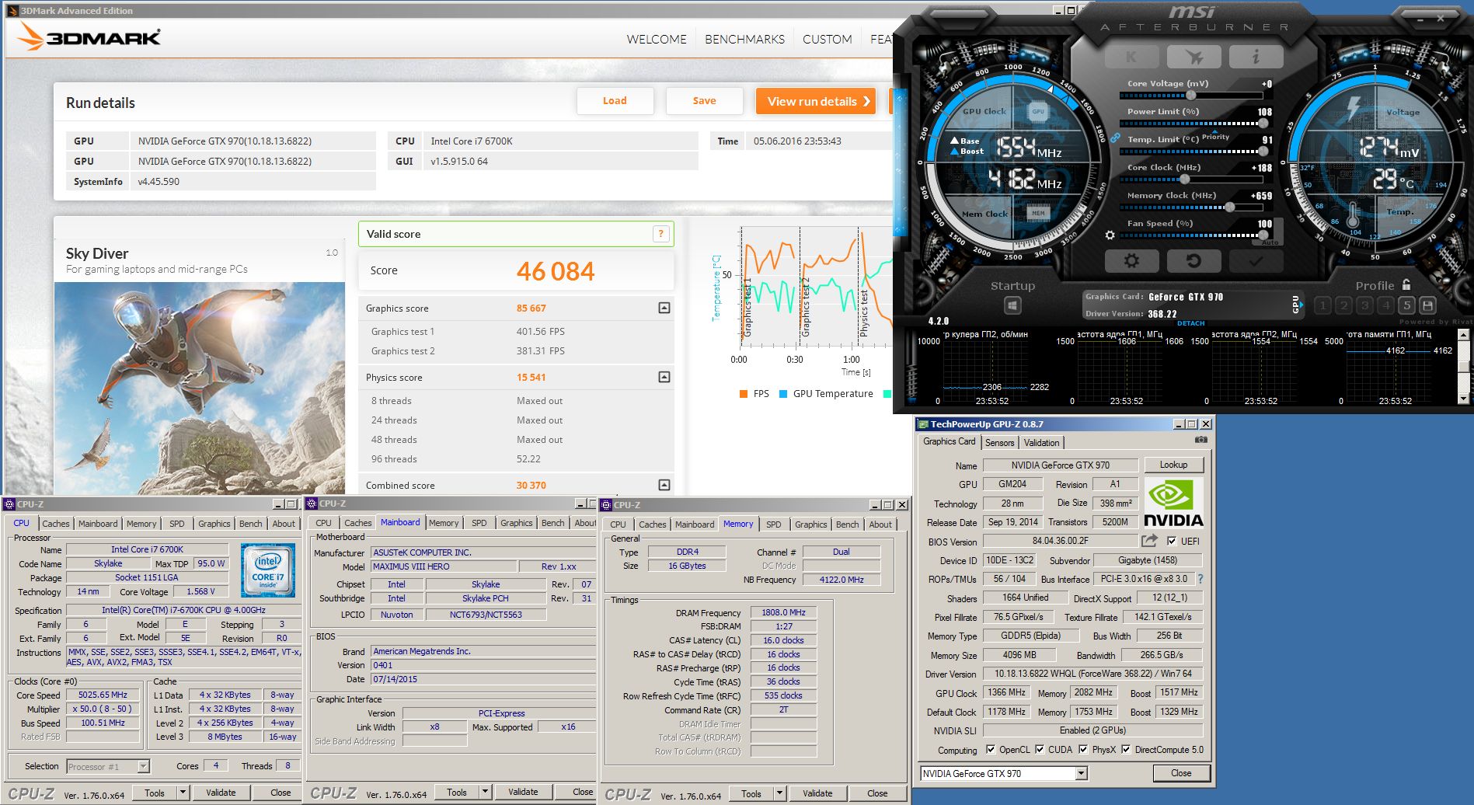Screen dimensions: 1474x805
Task: Toggle the power and temp limit link icon
Action: pos(1115,138)
